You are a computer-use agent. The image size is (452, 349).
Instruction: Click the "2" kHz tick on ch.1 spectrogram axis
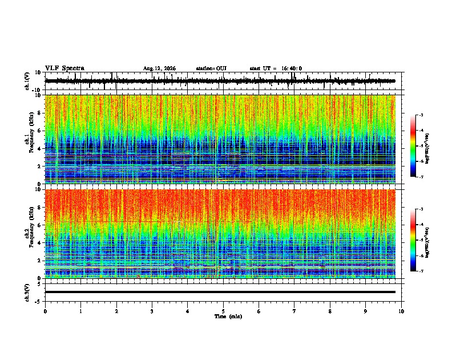click(39, 167)
